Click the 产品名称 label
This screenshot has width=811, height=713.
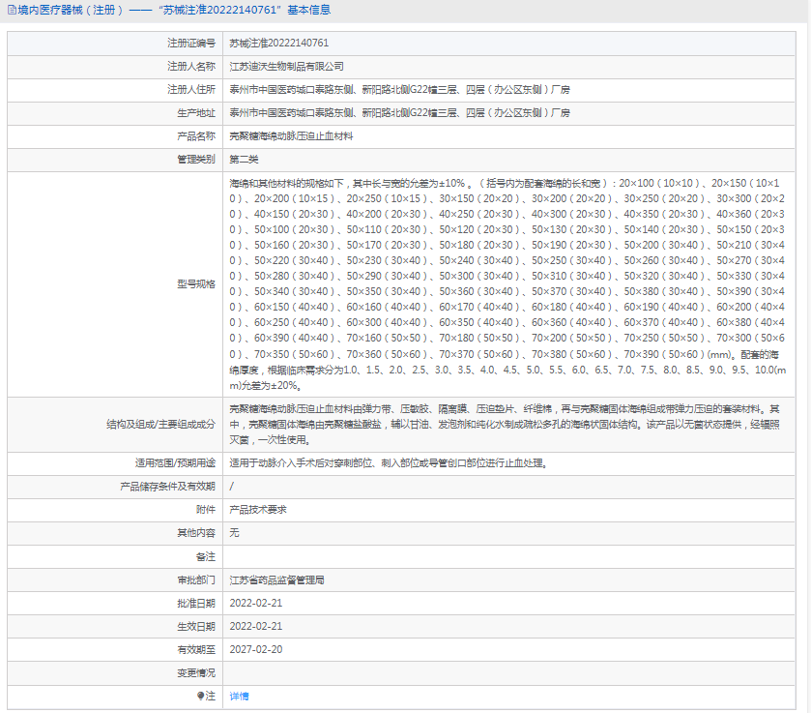196,136
